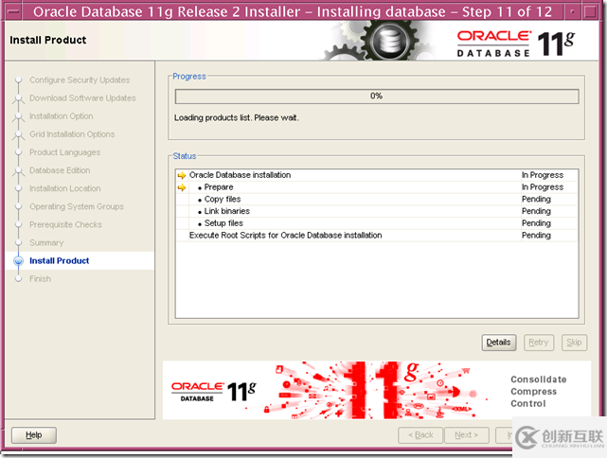Select Product Languages step
Viewport: 607px width, 458px height.
pos(64,152)
